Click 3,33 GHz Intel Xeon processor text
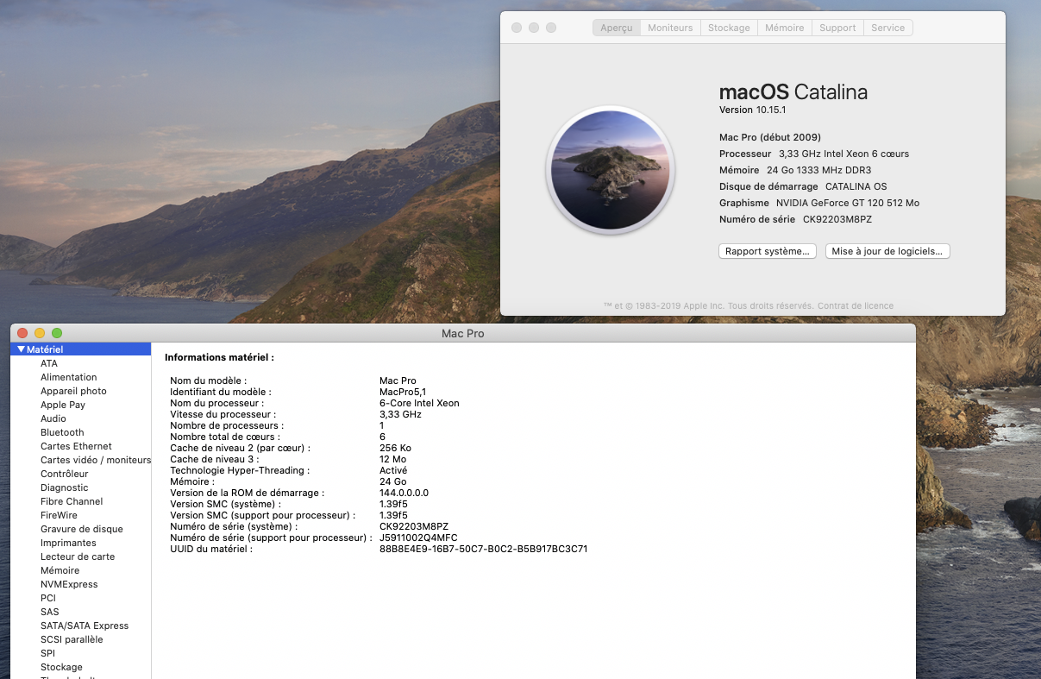The image size is (1041, 679). pyautogui.click(x=843, y=154)
